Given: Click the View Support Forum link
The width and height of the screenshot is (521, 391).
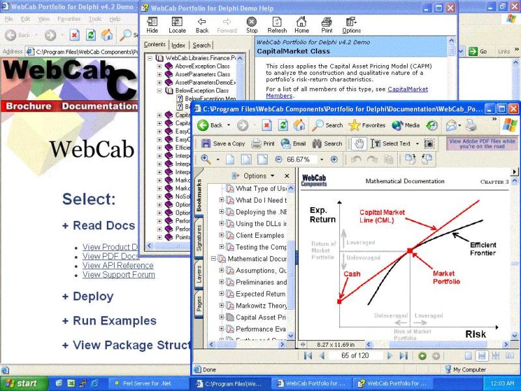Looking at the screenshot, I should tap(119, 274).
